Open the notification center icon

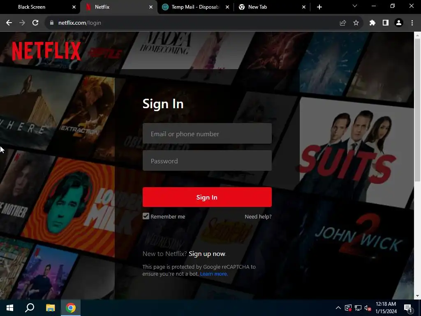[408, 308]
